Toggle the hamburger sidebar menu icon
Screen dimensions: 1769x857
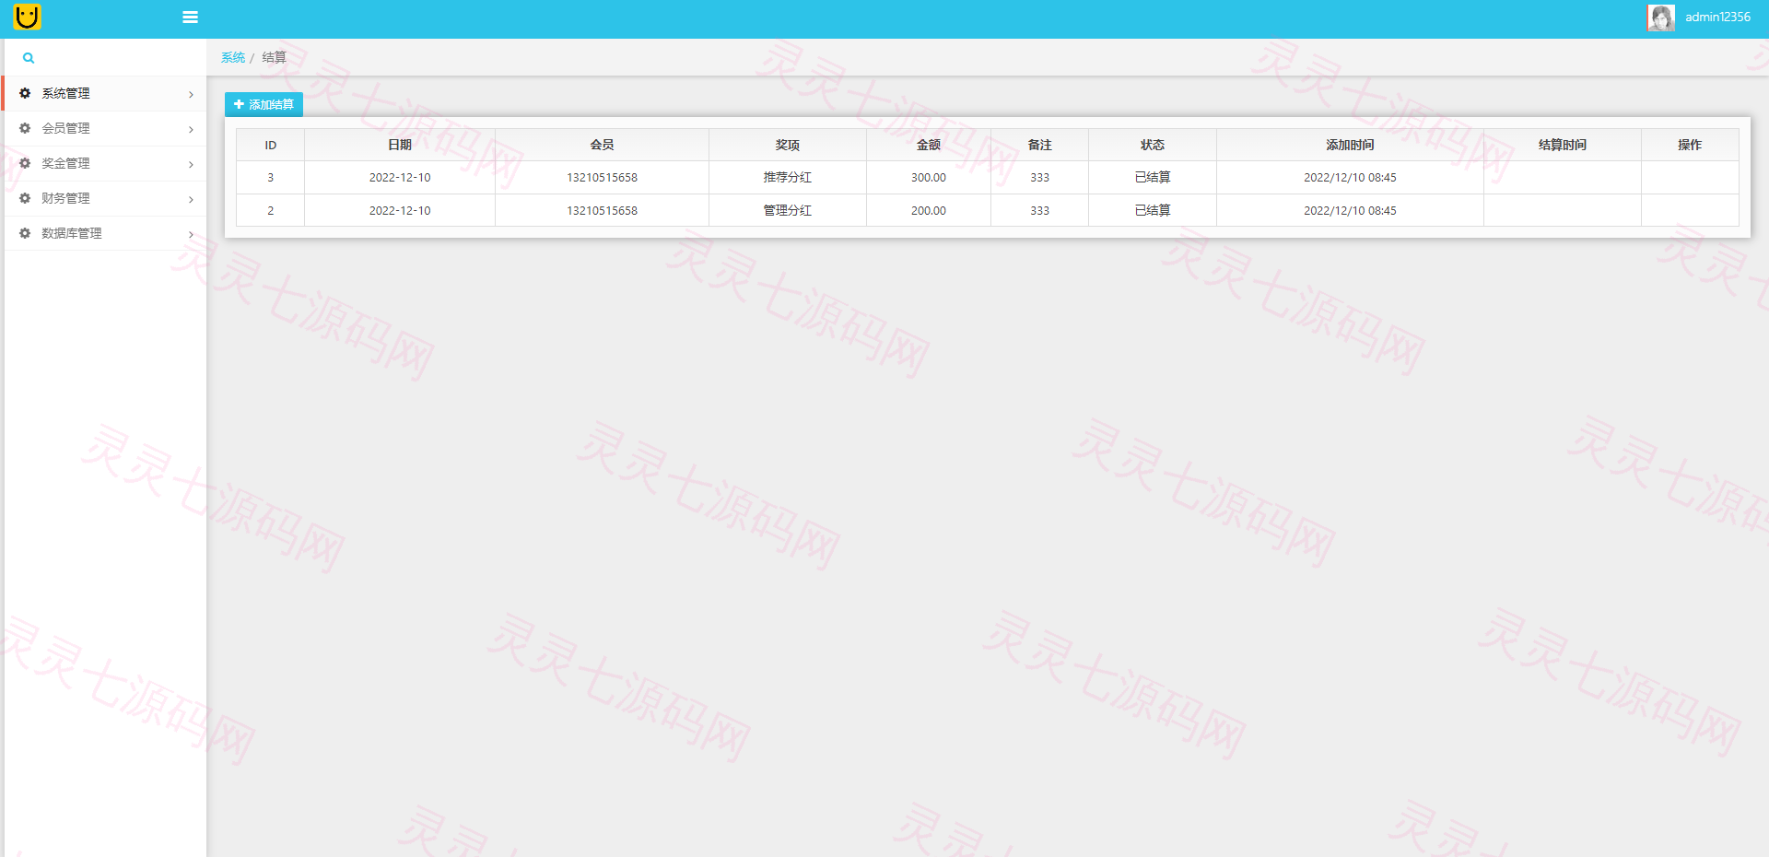click(x=191, y=17)
